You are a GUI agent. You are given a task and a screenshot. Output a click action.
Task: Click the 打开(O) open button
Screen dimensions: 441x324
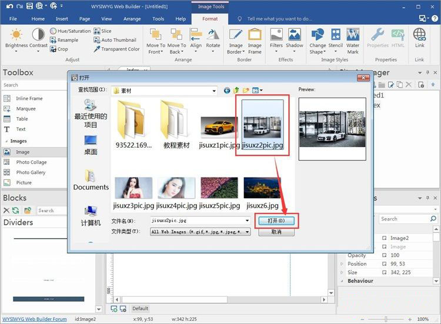pyautogui.click(x=276, y=221)
